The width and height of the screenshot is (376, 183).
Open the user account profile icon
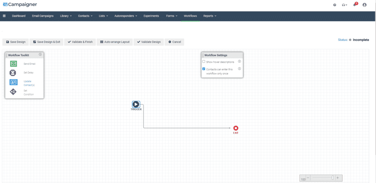(x=364, y=5)
